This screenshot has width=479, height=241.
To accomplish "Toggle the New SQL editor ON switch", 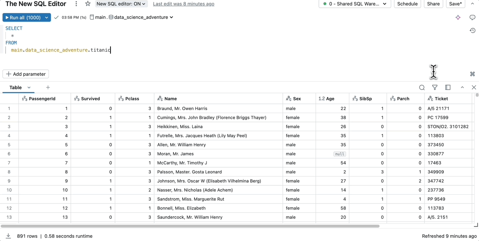I will (x=121, y=4).
